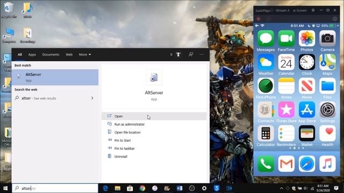Image resolution: width=344 pixels, height=193 pixels.
Task: Open the Weather app
Action: point(266,62)
